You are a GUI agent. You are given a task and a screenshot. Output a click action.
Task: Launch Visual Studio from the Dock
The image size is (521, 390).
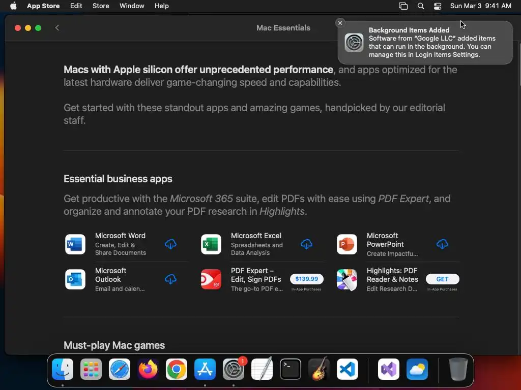click(389, 369)
